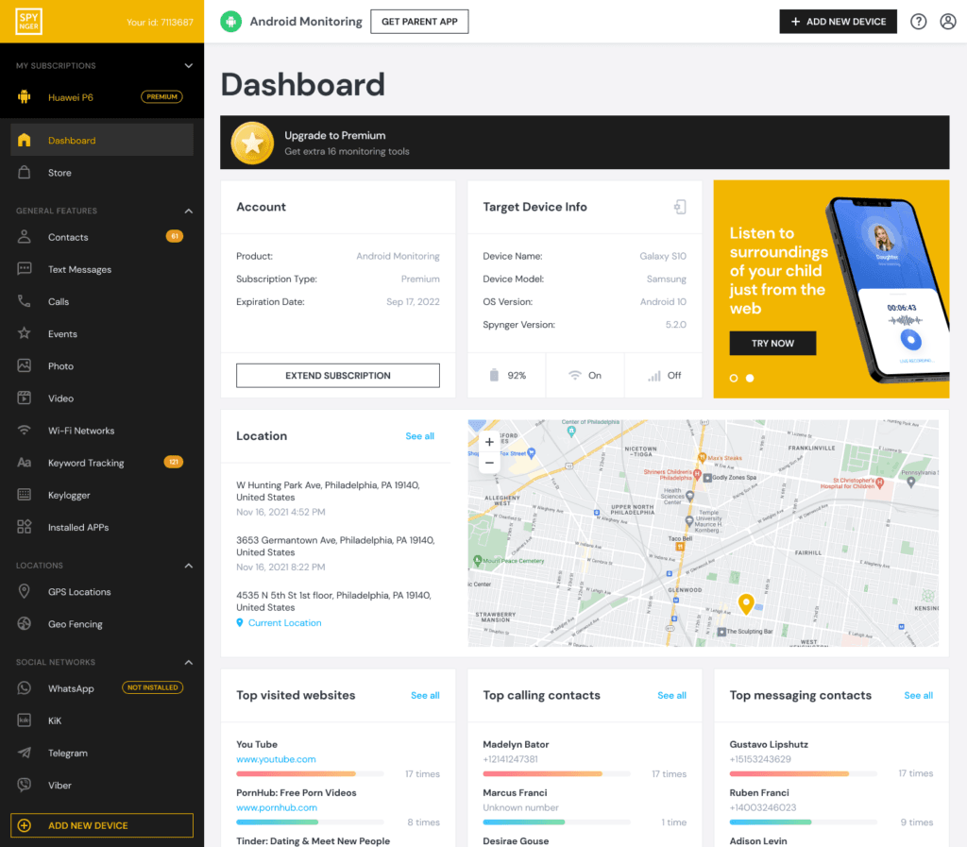Click the EXTEND SUBSCRIPTION button
Screen dimensions: 967x847
click(x=337, y=375)
